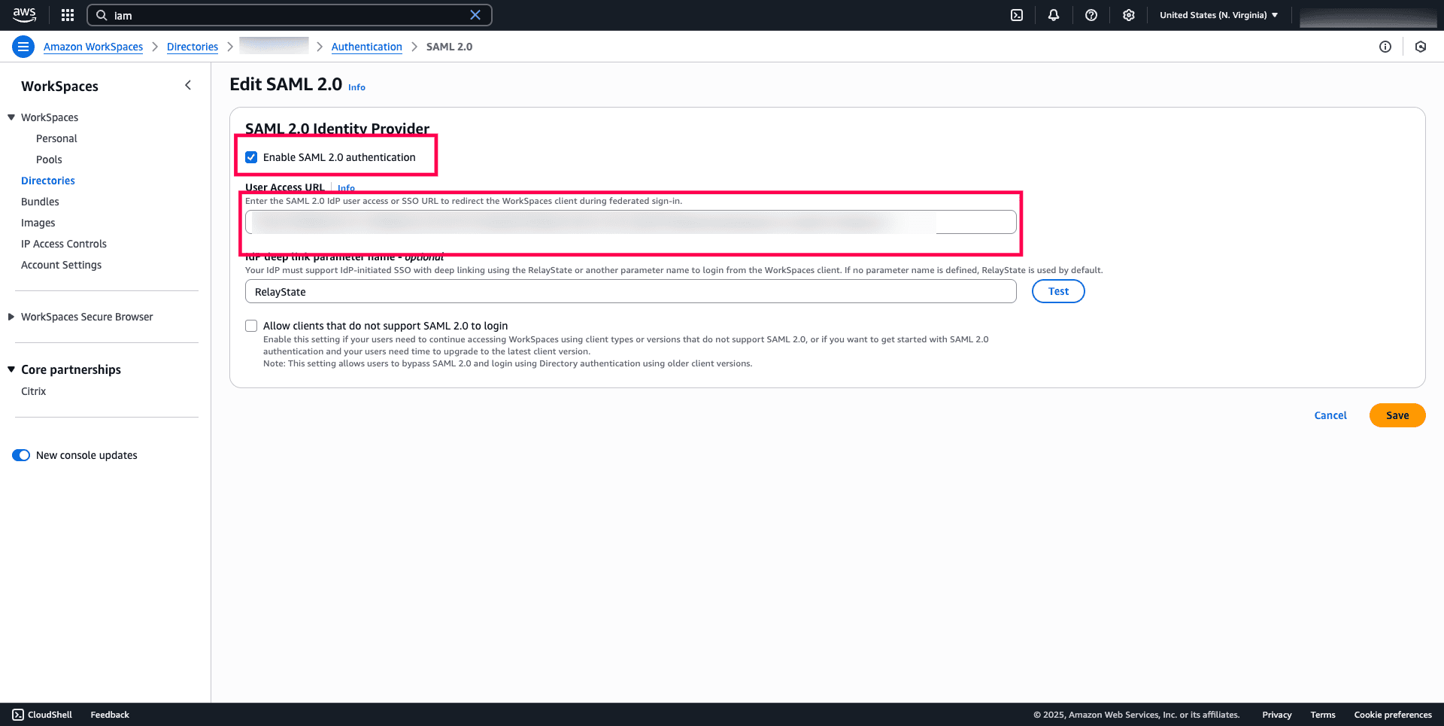Click the Feedback link in the footer

click(110, 715)
